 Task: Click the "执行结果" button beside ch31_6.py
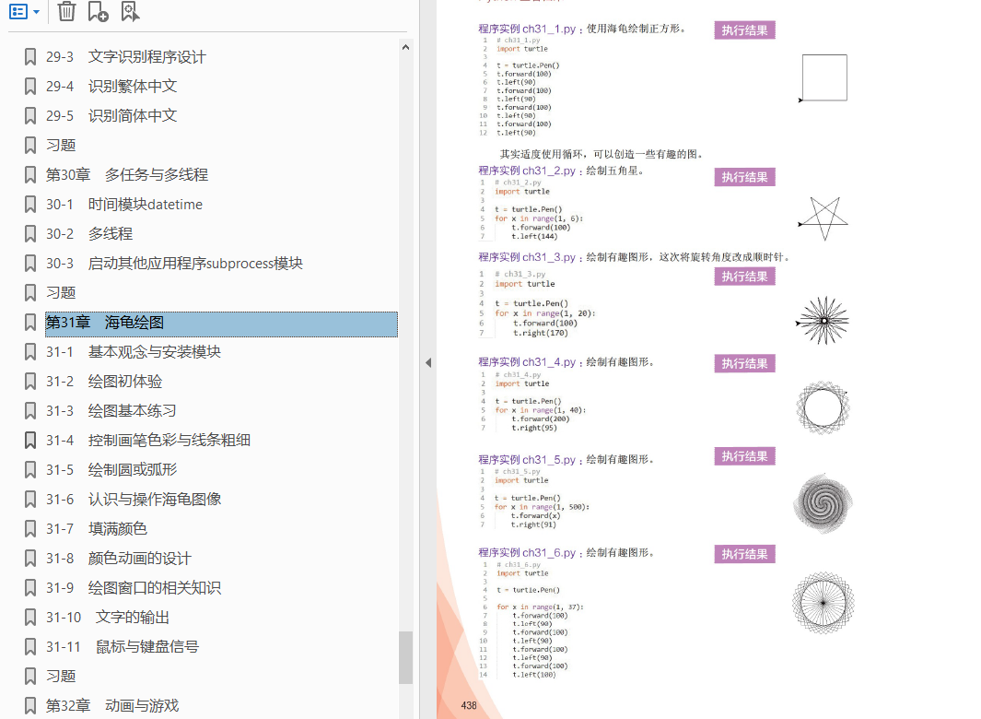tap(744, 554)
